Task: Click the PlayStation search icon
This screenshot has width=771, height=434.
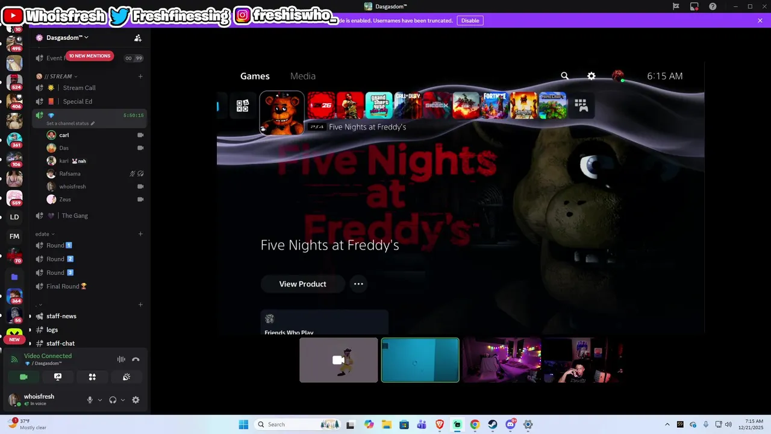Action: [564, 76]
